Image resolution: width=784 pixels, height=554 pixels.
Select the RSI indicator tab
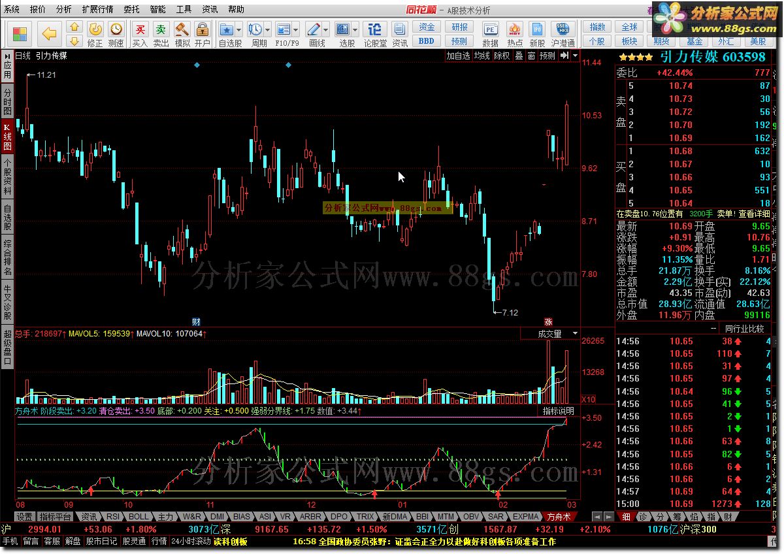click(113, 516)
